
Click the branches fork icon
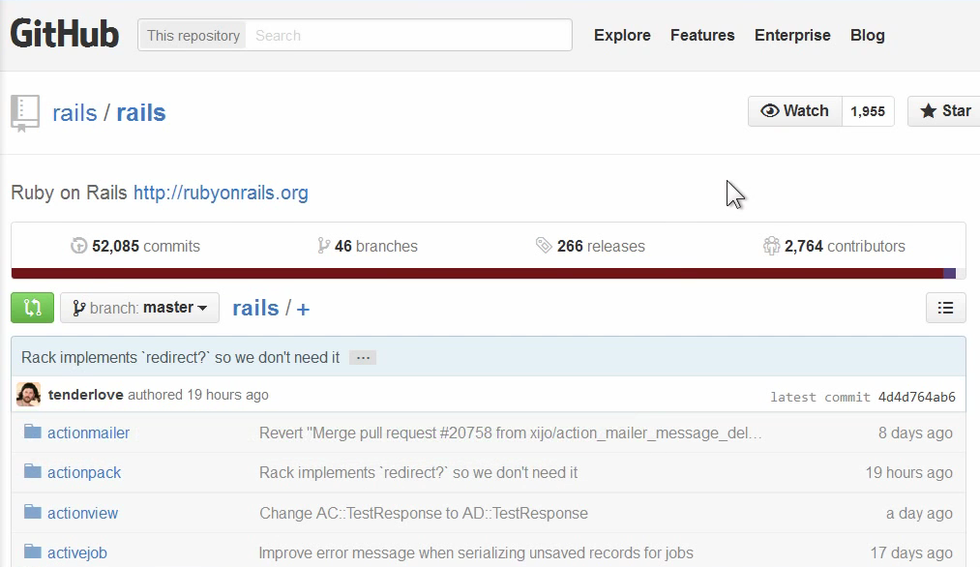[x=323, y=246]
